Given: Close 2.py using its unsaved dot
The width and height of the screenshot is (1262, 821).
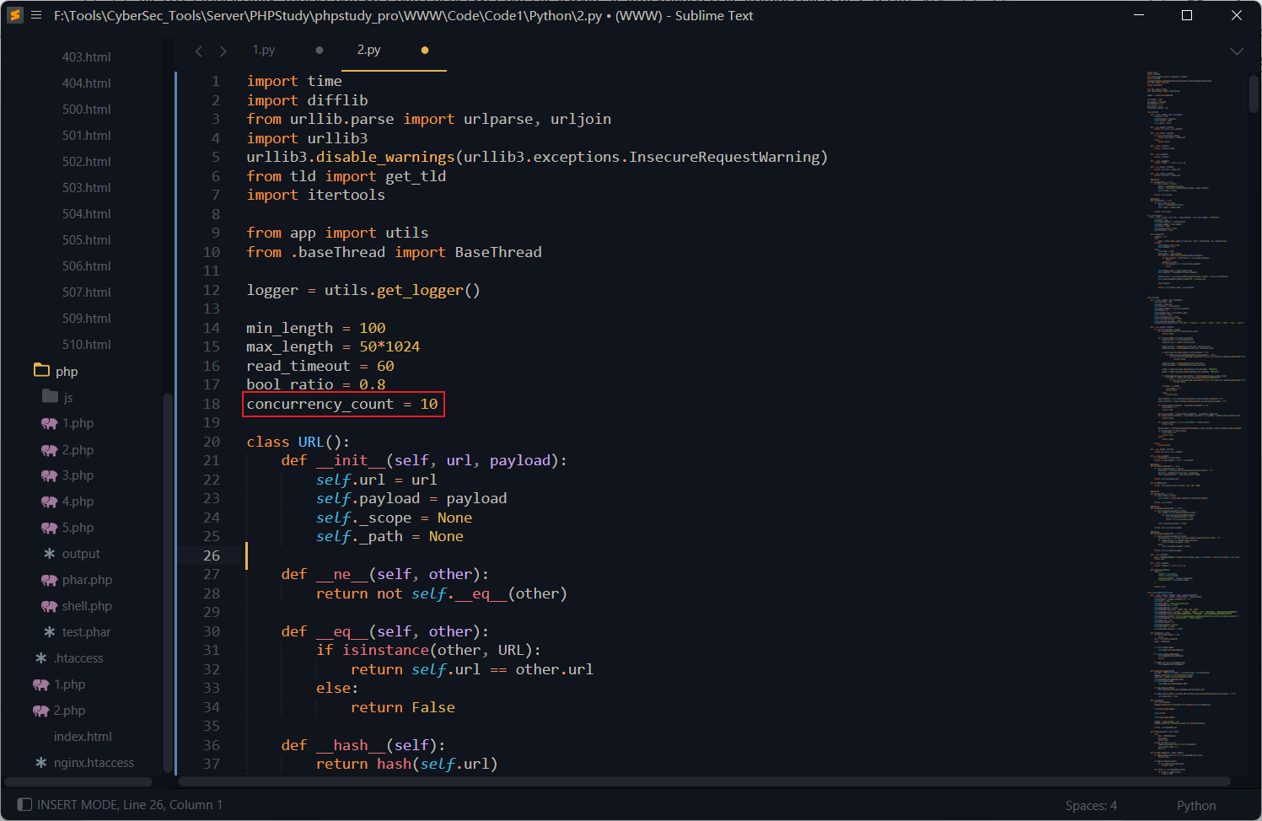Looking at the screenshot, I should coord(425,51).
